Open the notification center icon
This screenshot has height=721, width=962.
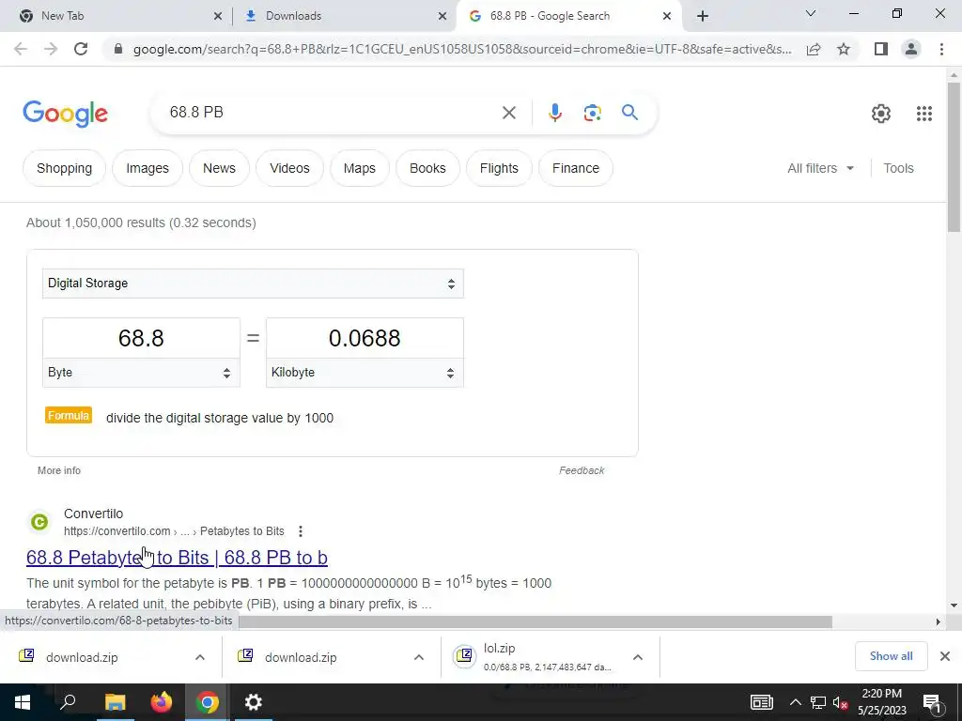click(931, 702)
